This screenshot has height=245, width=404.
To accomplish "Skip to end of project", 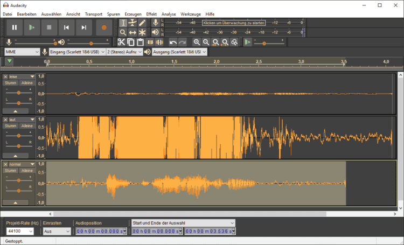I will pos(83,27).
